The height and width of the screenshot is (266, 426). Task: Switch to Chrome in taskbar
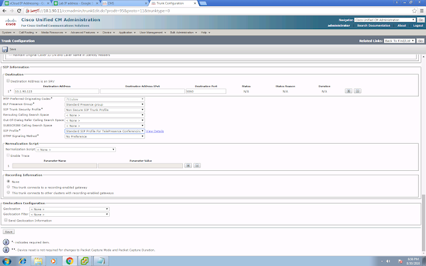[69, 261]
